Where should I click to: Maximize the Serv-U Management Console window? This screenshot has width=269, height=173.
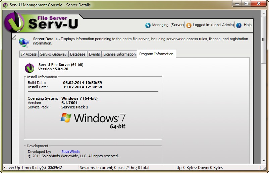(x=246, y=4)
